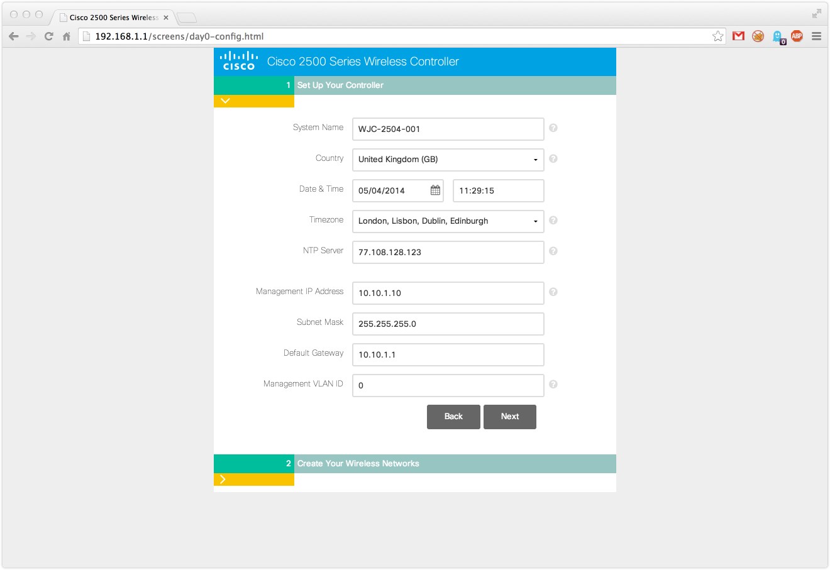This screenshot has height=570, width=830.
Task: Click the Cisco logo in the header
Action: [239, 61]
